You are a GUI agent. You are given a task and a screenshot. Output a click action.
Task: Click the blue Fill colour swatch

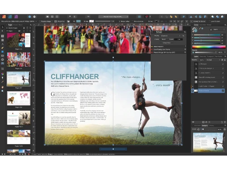pos(79,21)
